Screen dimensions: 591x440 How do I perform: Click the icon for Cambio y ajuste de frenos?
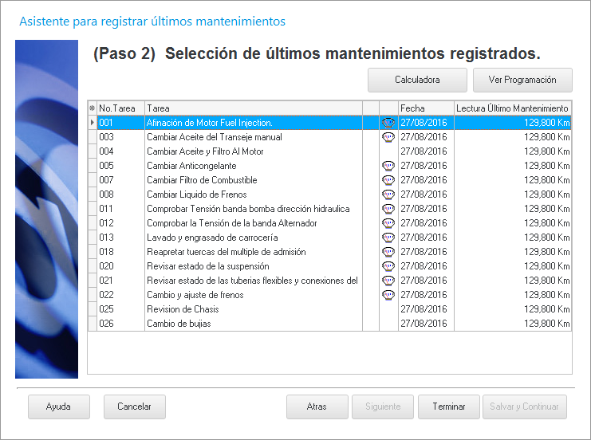[x=388, y=295]
